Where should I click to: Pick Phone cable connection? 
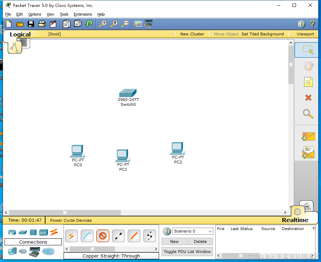(150, 236)
